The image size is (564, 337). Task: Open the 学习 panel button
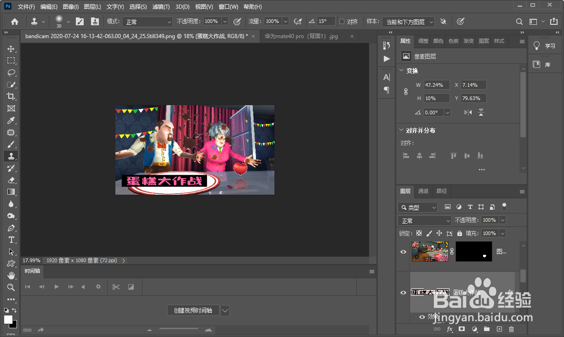[x=545, y=46]
